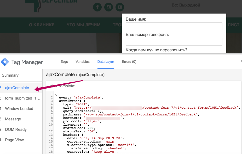Open the Errors (0) tab
Viewport: 242px width, 154px height.
point(129,62)
